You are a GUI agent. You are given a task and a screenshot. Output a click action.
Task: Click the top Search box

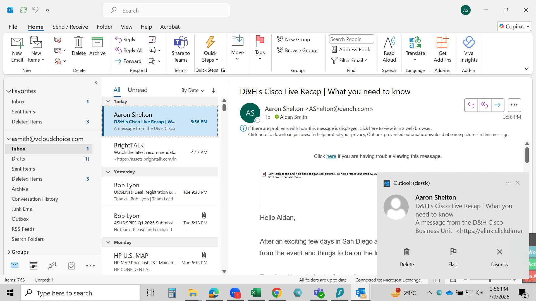coord(166,10)
